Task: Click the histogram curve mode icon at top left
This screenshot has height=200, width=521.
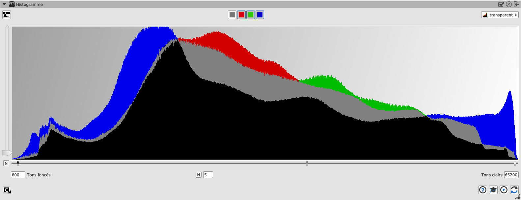Action: (x=7, y=15)
